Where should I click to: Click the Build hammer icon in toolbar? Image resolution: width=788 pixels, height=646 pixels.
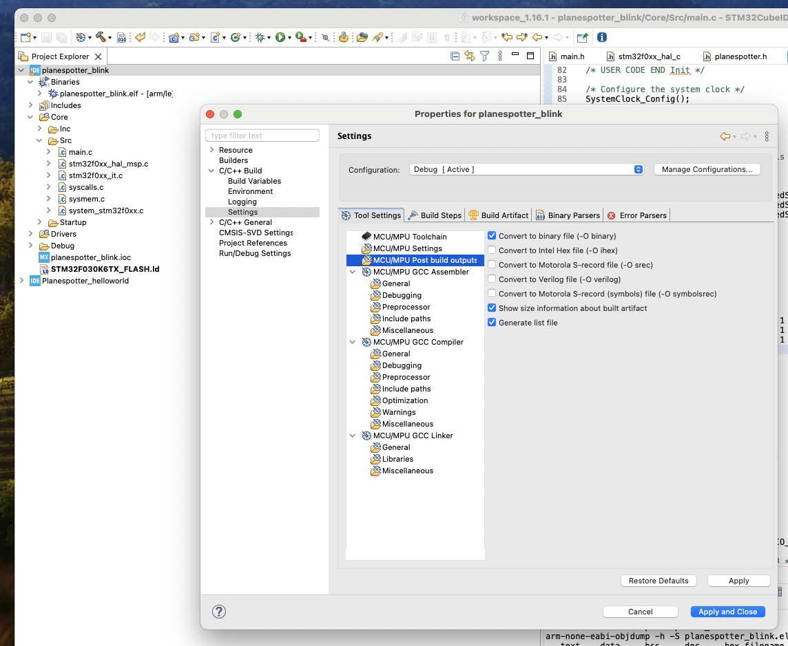click(101, 36)
